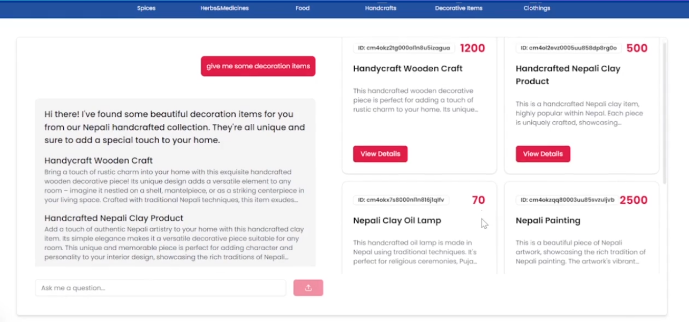Click Handycraft Wooden Craft heading in chat reply

[99, 160]
